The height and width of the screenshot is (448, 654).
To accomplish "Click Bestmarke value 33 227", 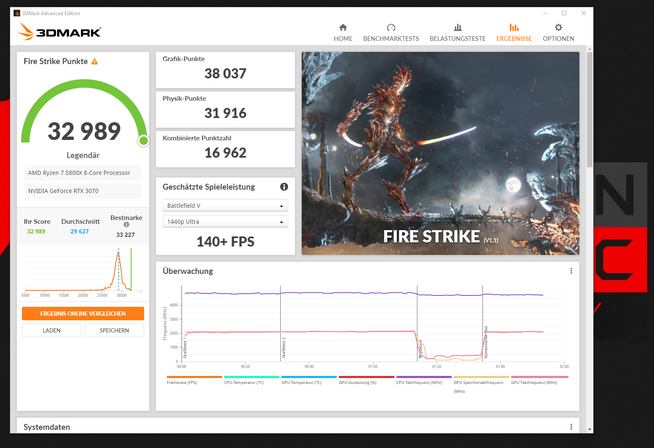I will click(126, 235).
